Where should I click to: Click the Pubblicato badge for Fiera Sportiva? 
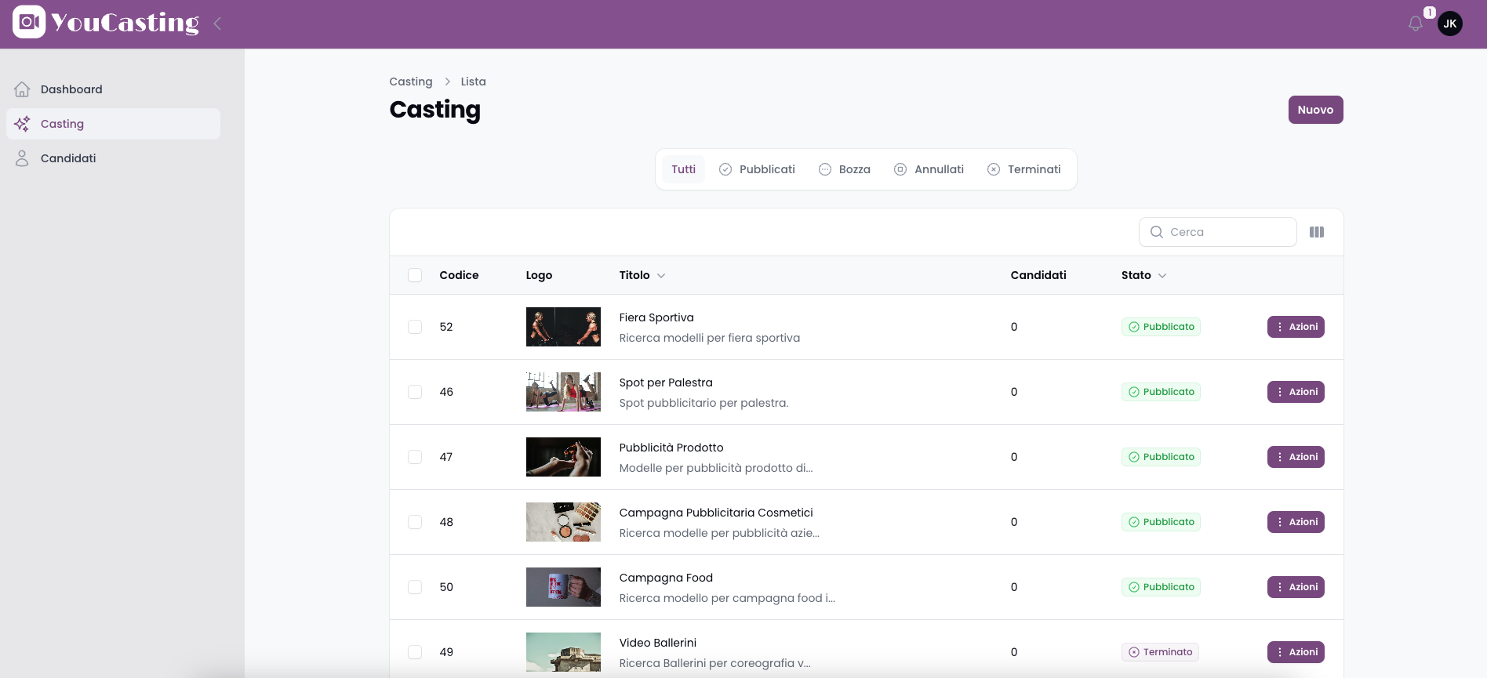1161,327
